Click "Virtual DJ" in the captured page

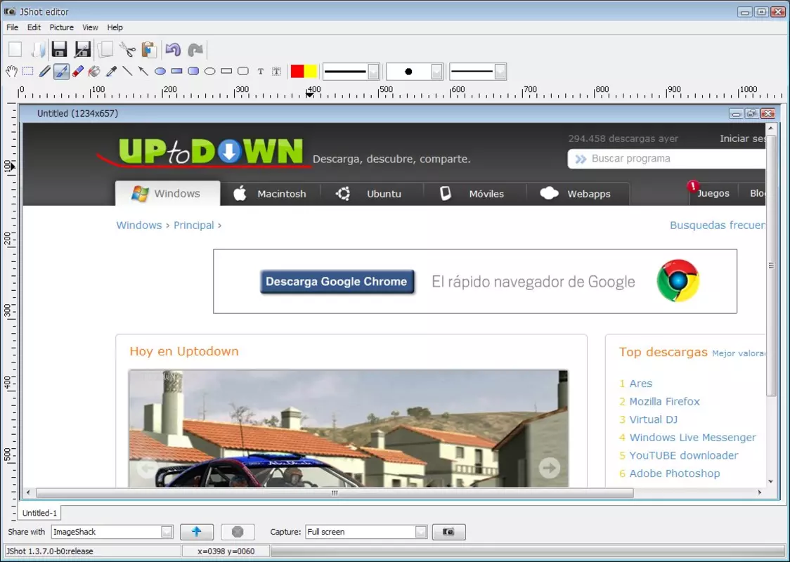tap(654, 419)
